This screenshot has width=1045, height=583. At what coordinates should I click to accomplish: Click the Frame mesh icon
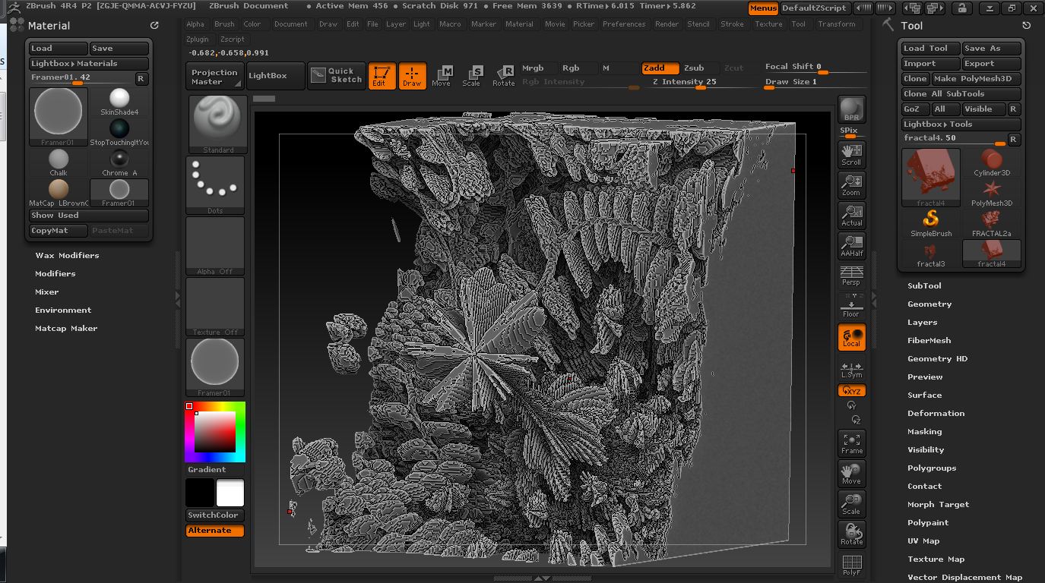851,443
